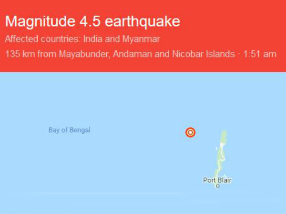Click the Port Blair map label
286x214 pixels.
(217, 180)
